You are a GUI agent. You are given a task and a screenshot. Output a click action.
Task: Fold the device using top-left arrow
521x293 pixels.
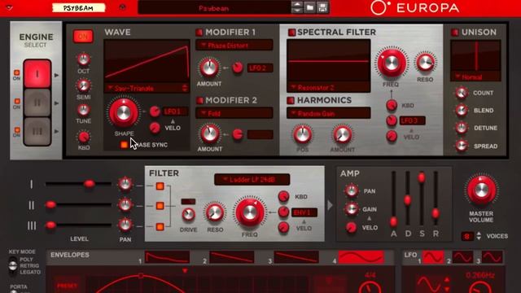click(x=9, y=7)
